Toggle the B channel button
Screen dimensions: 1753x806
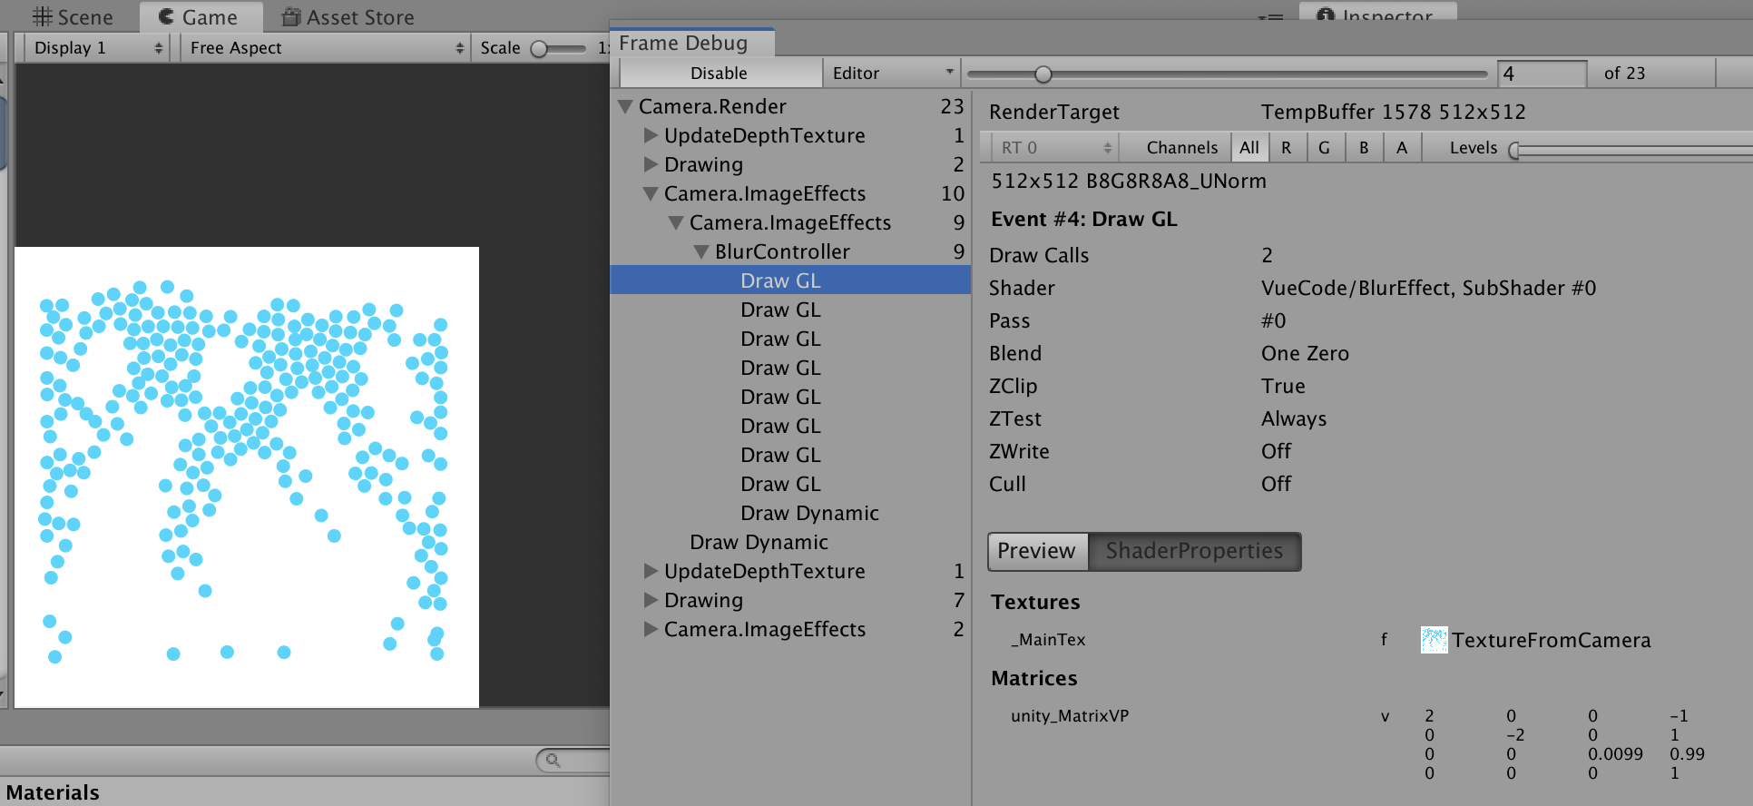point(1364,148)
